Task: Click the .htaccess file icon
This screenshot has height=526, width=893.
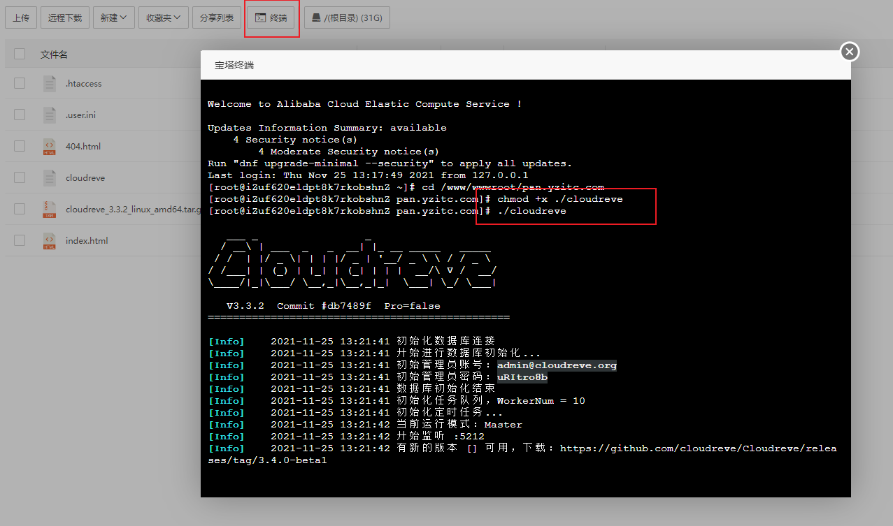Action: [x=49, y=84]
